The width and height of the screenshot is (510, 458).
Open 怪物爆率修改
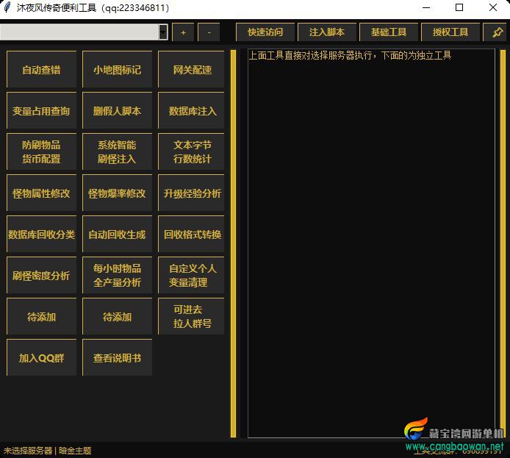[x=117, y=193]
